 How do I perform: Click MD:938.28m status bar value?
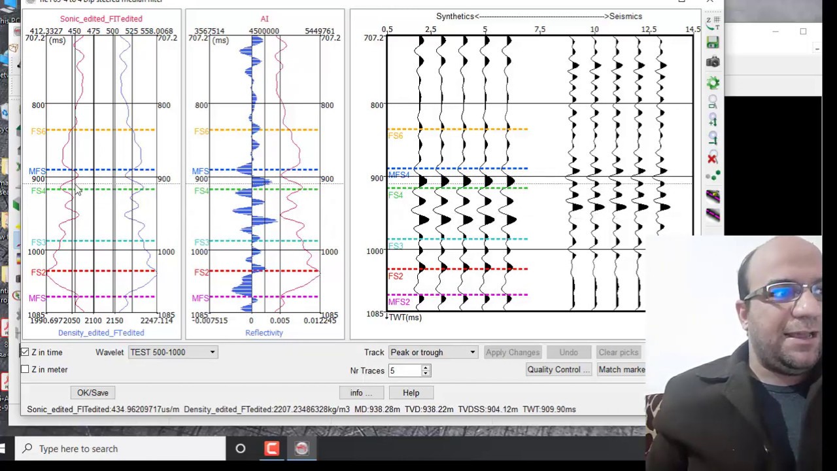(x=377, y=410)
